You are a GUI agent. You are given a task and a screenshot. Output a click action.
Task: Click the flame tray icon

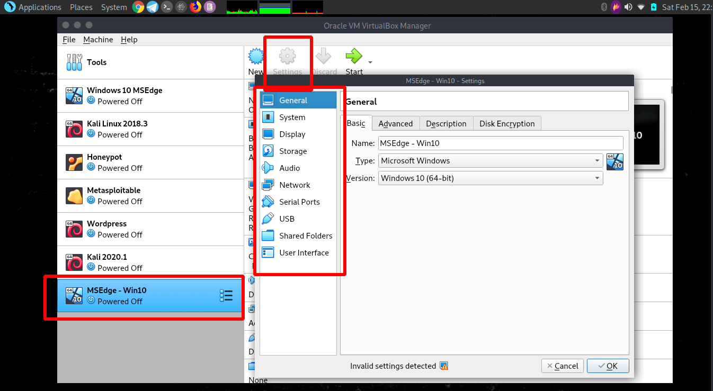click(x=616, y=7)
